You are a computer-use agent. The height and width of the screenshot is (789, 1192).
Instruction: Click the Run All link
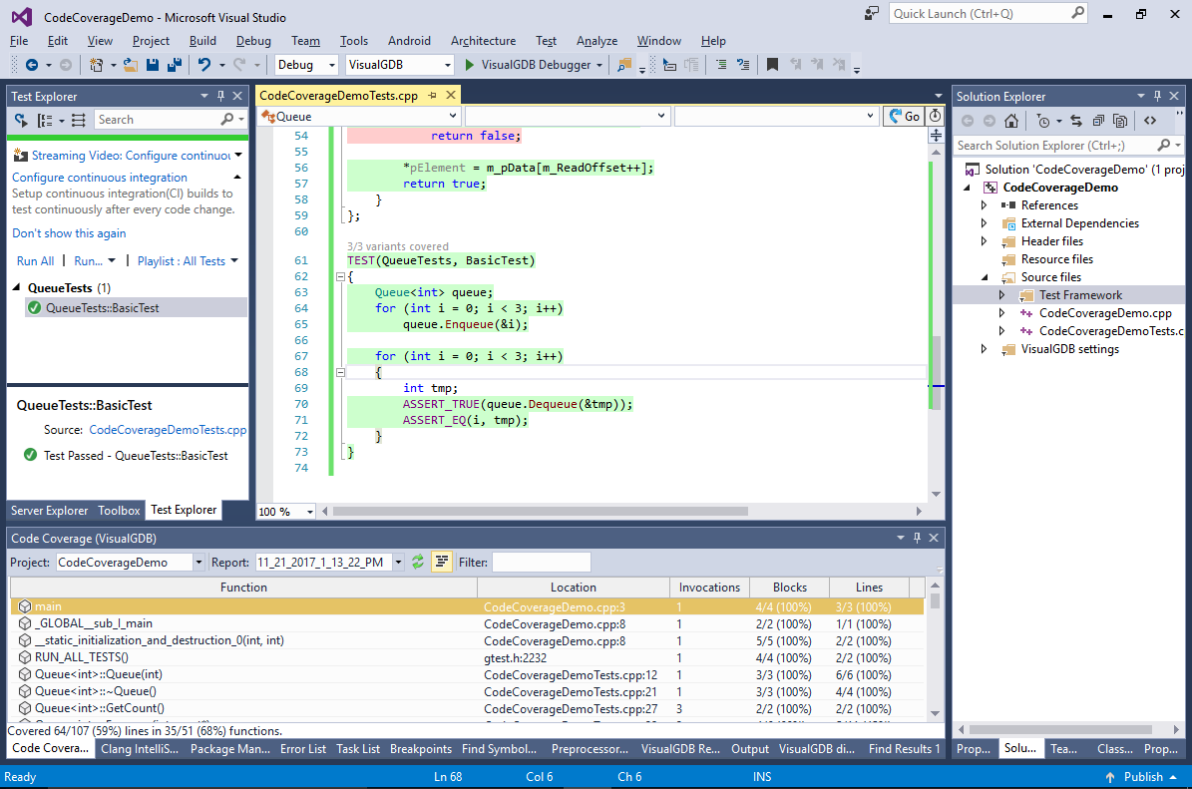(35, 261)
